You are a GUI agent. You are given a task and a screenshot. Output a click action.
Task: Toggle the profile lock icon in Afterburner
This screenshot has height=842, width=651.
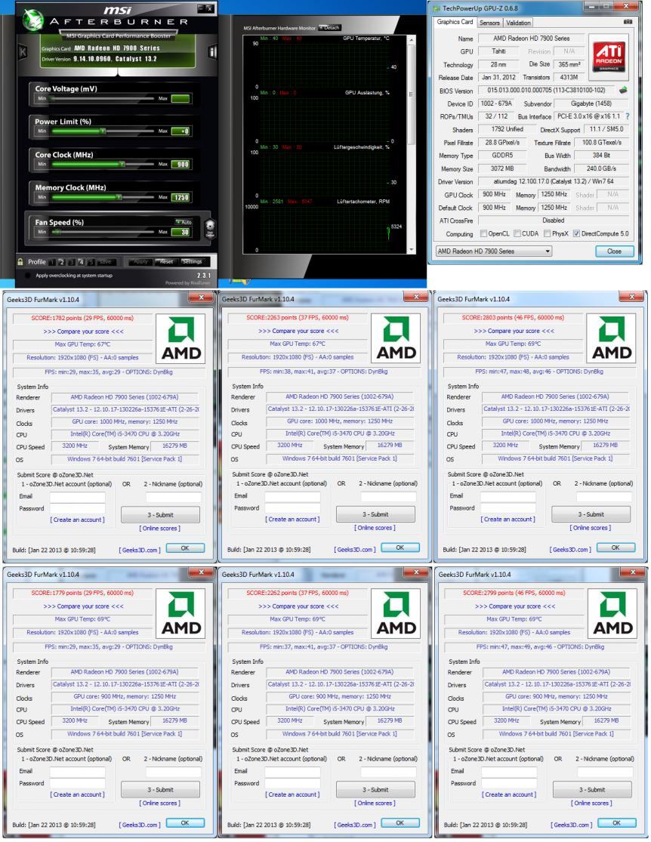click(x=20, y=262)
